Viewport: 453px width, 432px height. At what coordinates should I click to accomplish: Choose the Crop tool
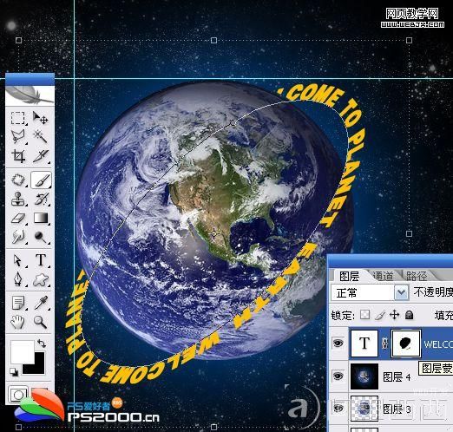click(x=18, y=155)
